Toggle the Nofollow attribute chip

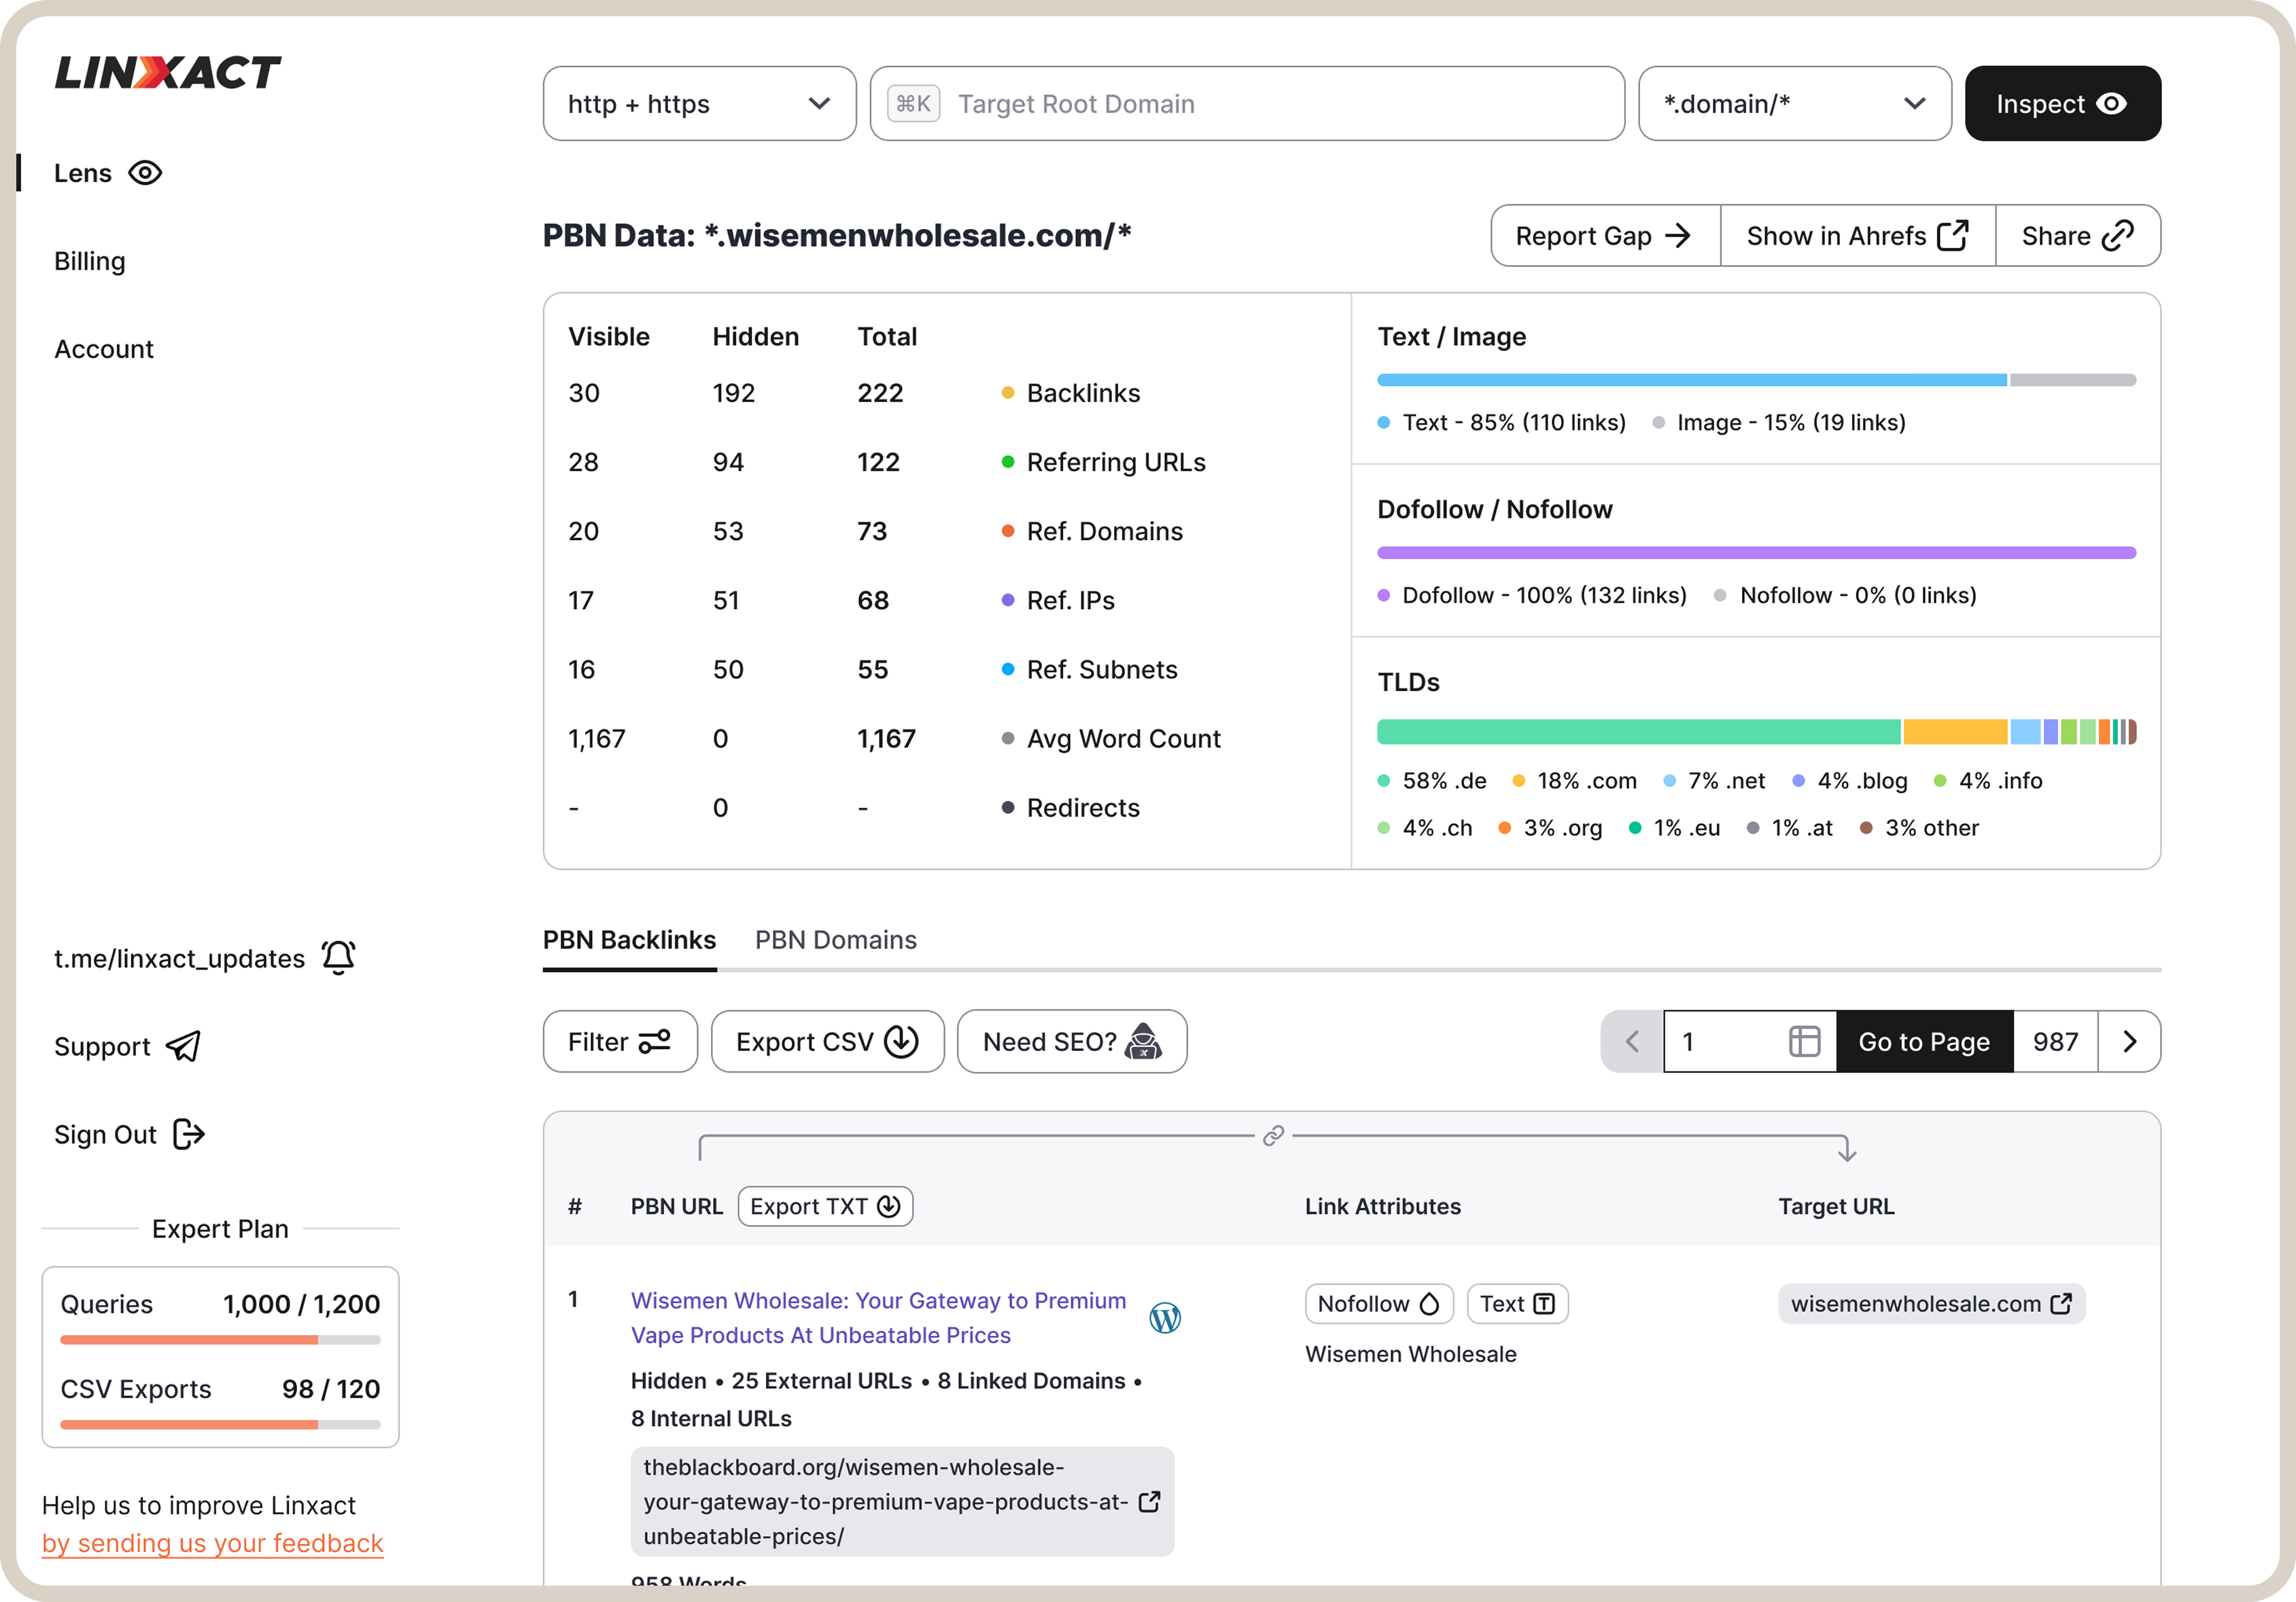(x=1378, y=1303)
